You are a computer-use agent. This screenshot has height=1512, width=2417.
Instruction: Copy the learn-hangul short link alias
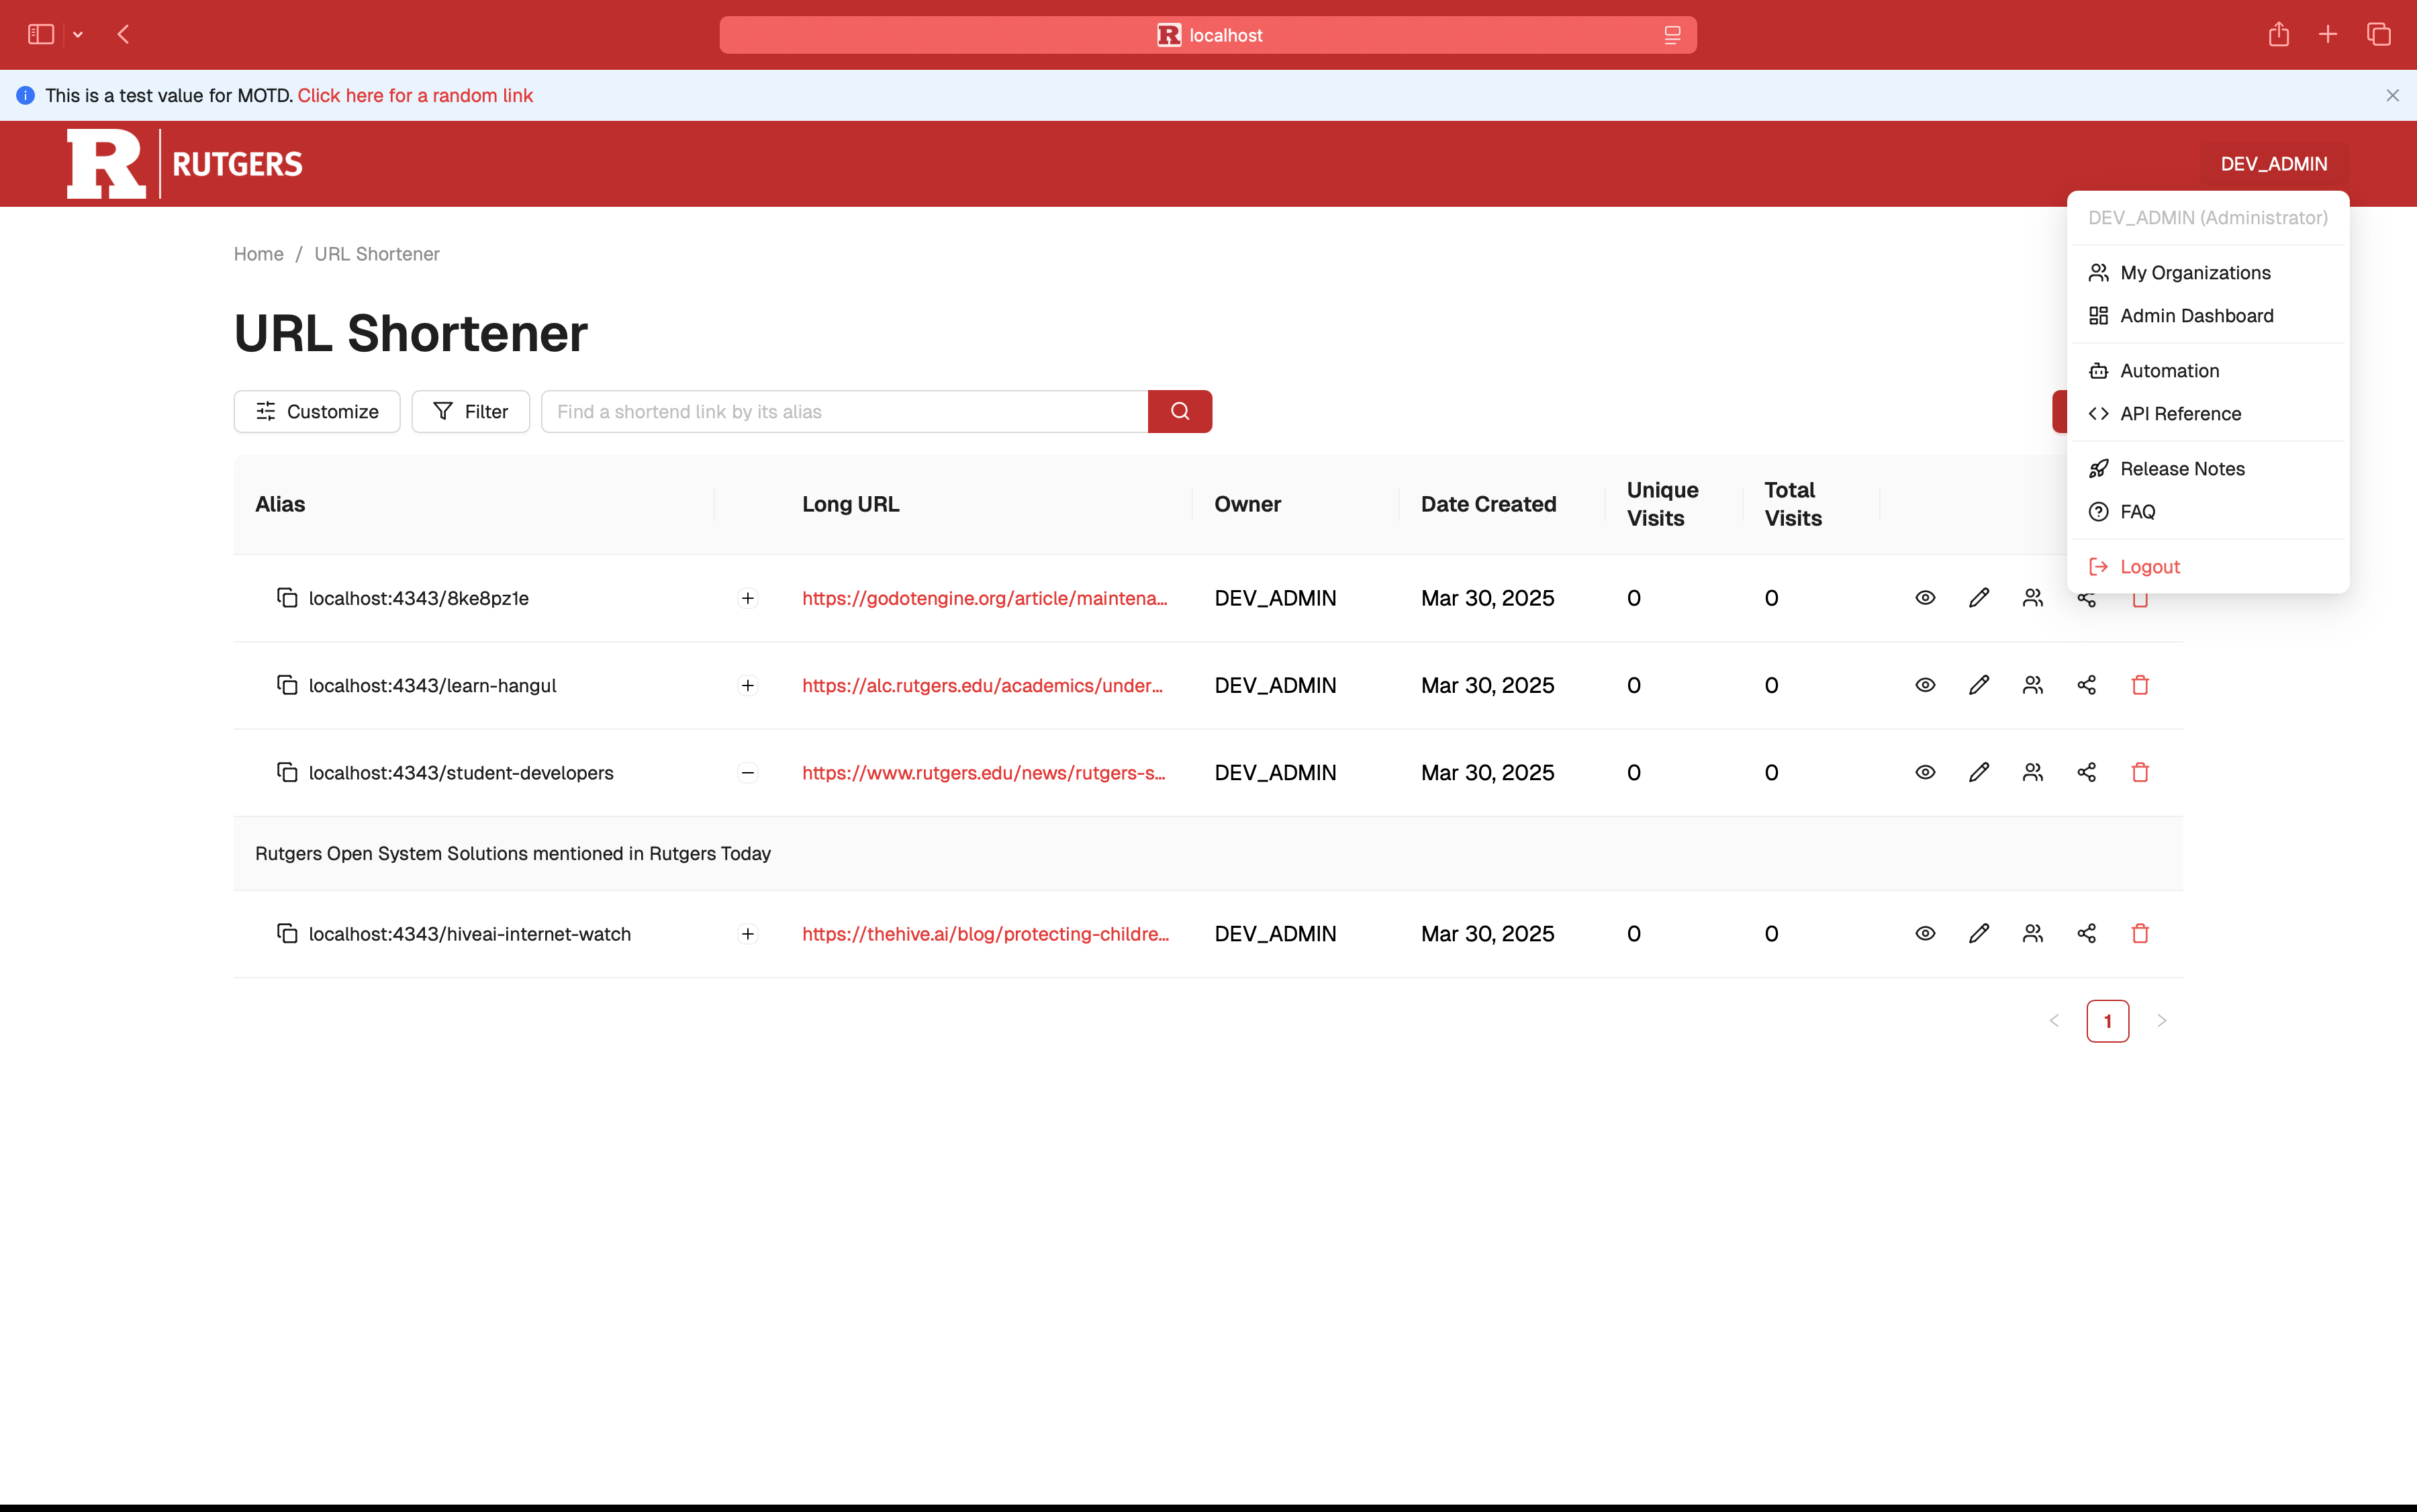point(287,685)
